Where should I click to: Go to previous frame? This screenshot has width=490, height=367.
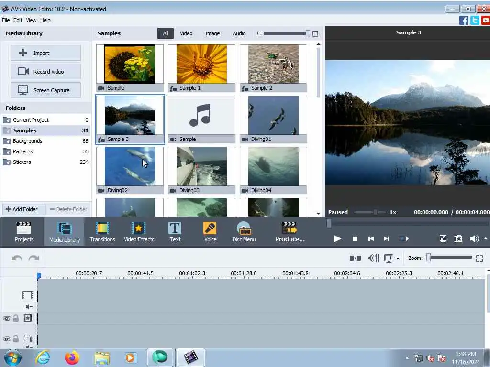tap(371, 239)
